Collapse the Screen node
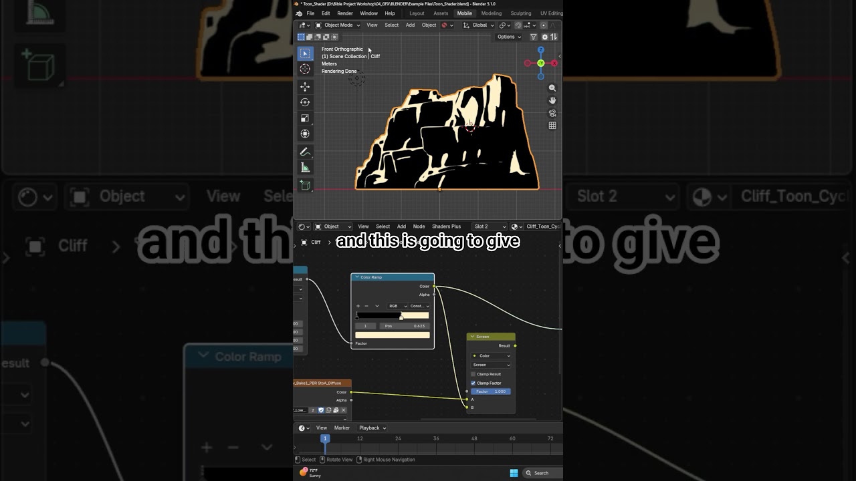This screenshot has height=481, width=856. (x=472, y=337)
